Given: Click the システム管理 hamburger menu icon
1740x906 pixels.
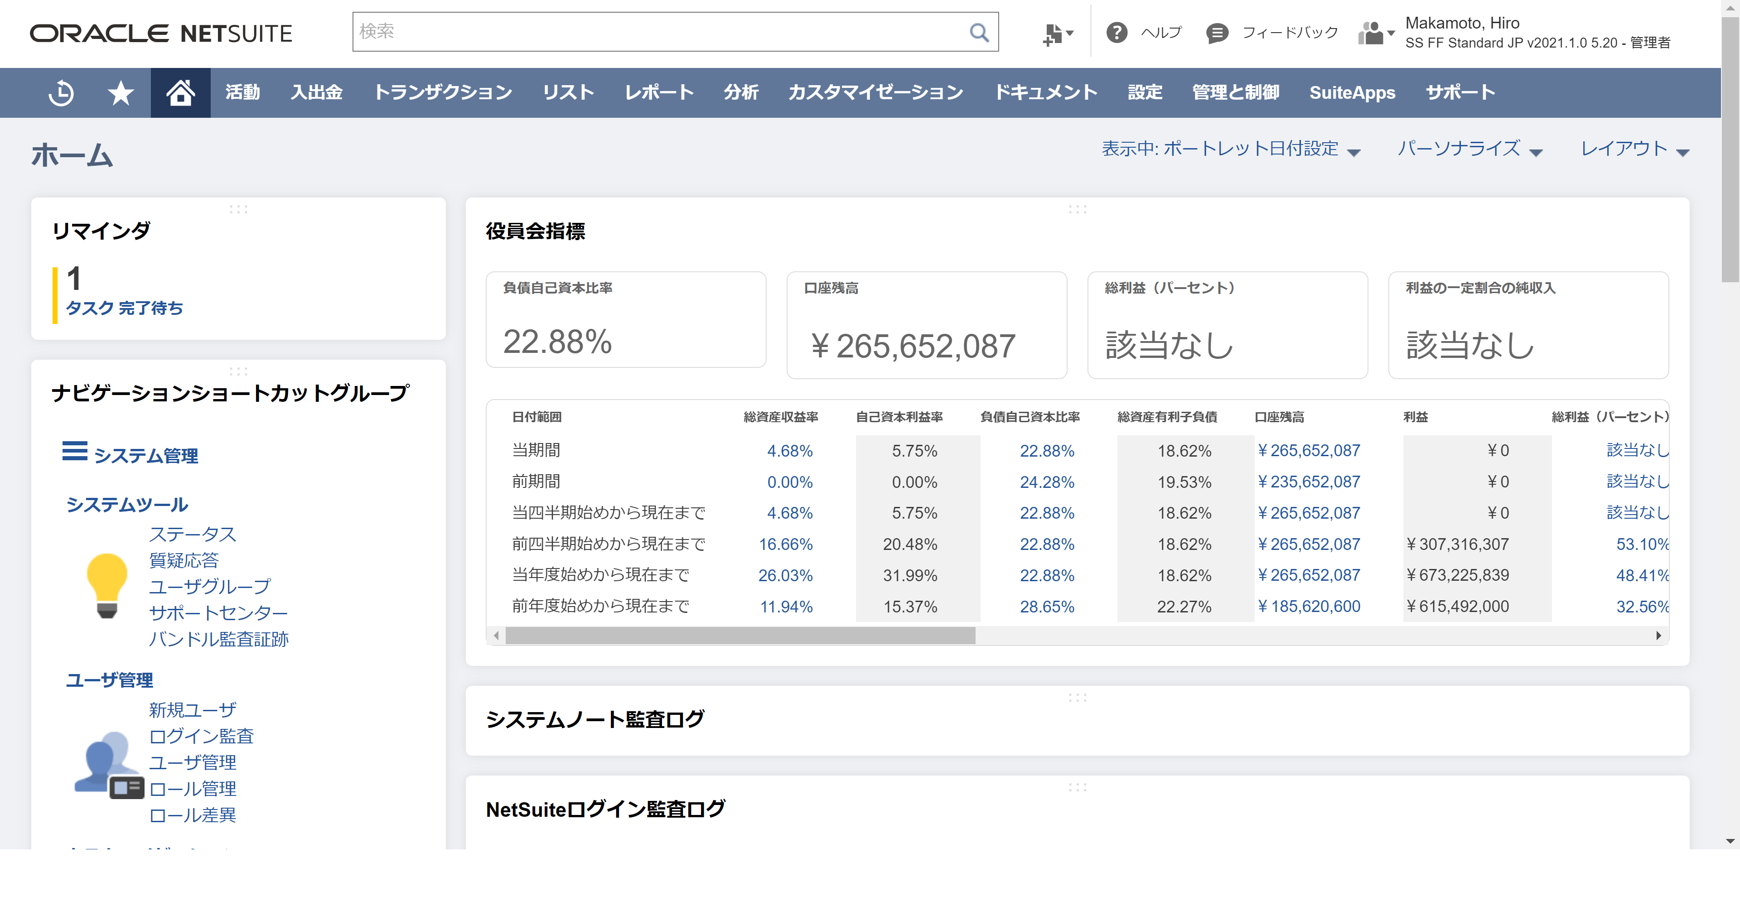Looking at the screenshot, I should coord(74,451).
